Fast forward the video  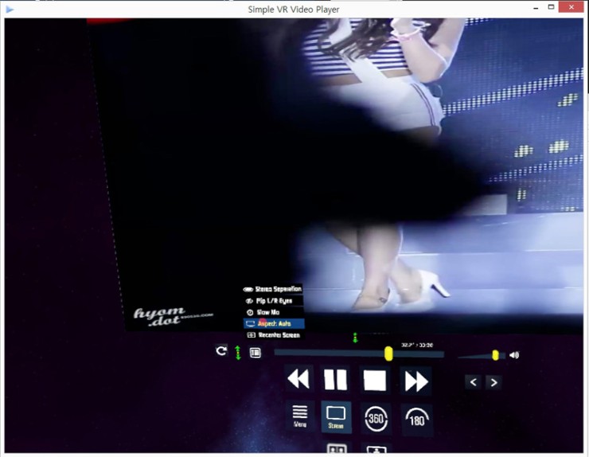pyautogui.click(x=415, y=381)
